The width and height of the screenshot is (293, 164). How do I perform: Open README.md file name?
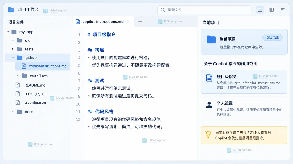coord(35,85)
